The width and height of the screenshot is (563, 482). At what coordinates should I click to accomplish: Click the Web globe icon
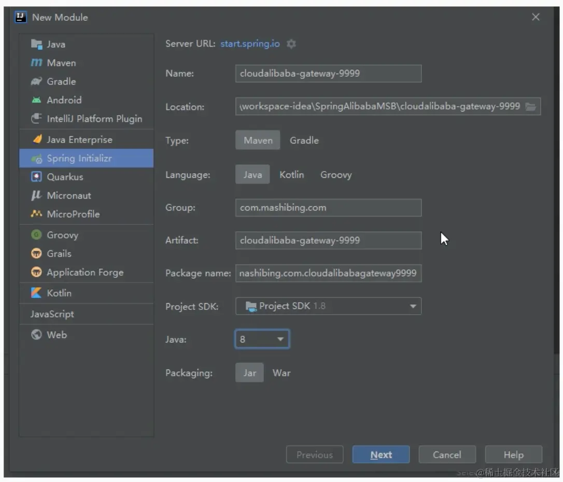click(36, 334)
